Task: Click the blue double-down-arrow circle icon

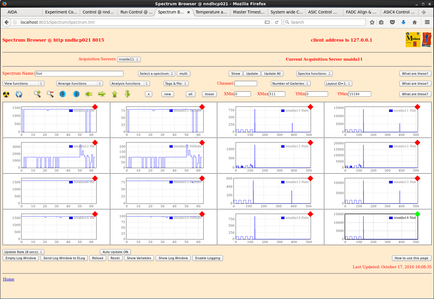Action: (63, 94)
